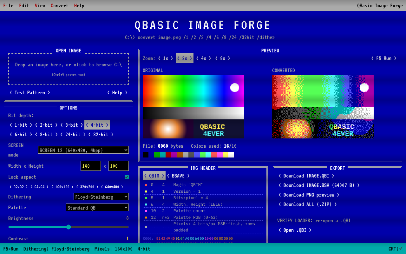Screen dimensions: 406x254
Task: Download ALL as ZIP
Action: pos(308,204)
